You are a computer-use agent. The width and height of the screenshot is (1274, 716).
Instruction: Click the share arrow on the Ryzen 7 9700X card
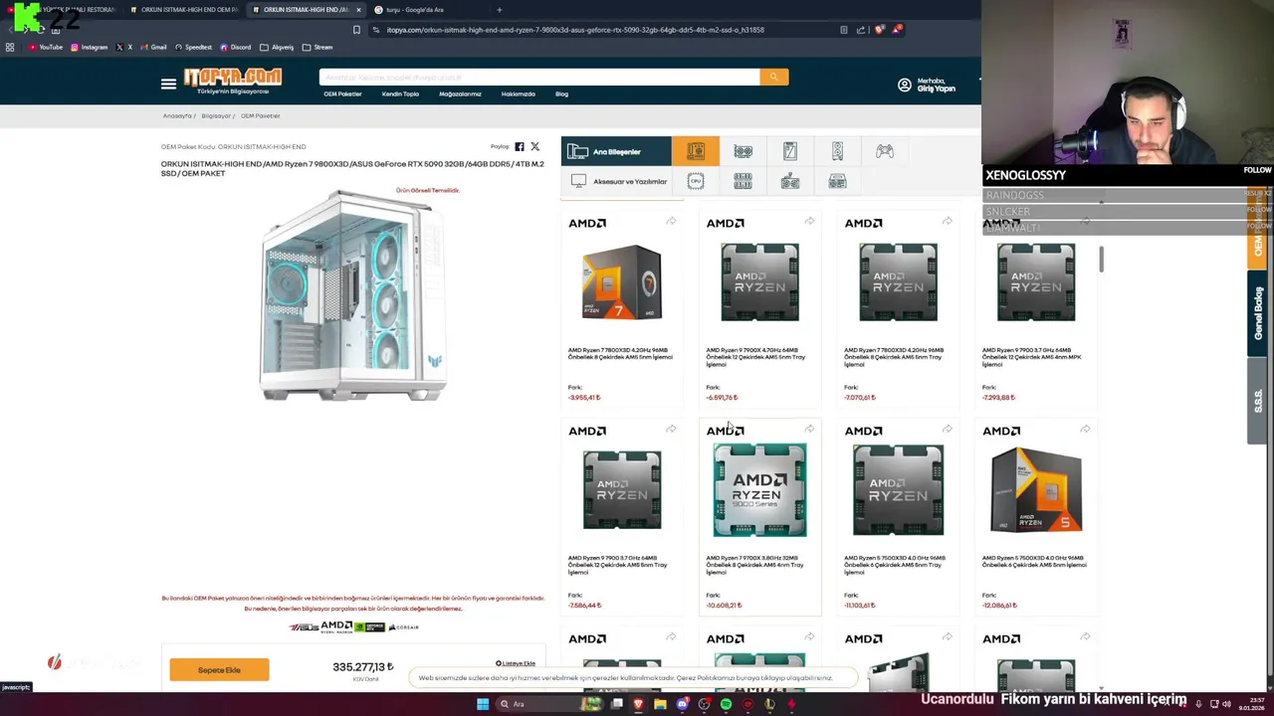[x=809, y=430]
